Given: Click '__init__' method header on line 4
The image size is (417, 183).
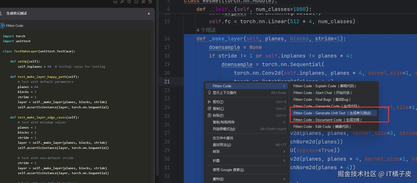Looking at the screenshot, I should tap(254, 9).
